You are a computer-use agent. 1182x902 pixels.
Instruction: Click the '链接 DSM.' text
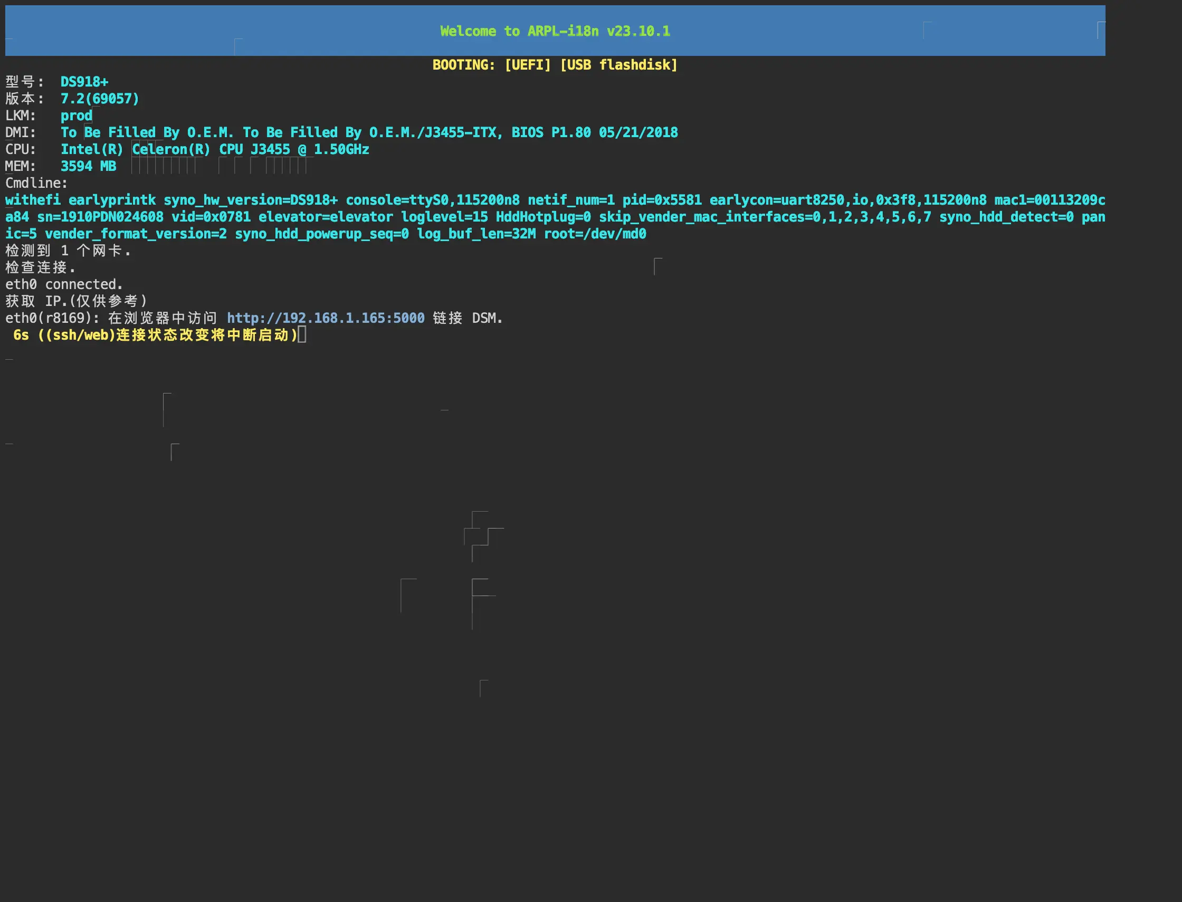(468, 318)
